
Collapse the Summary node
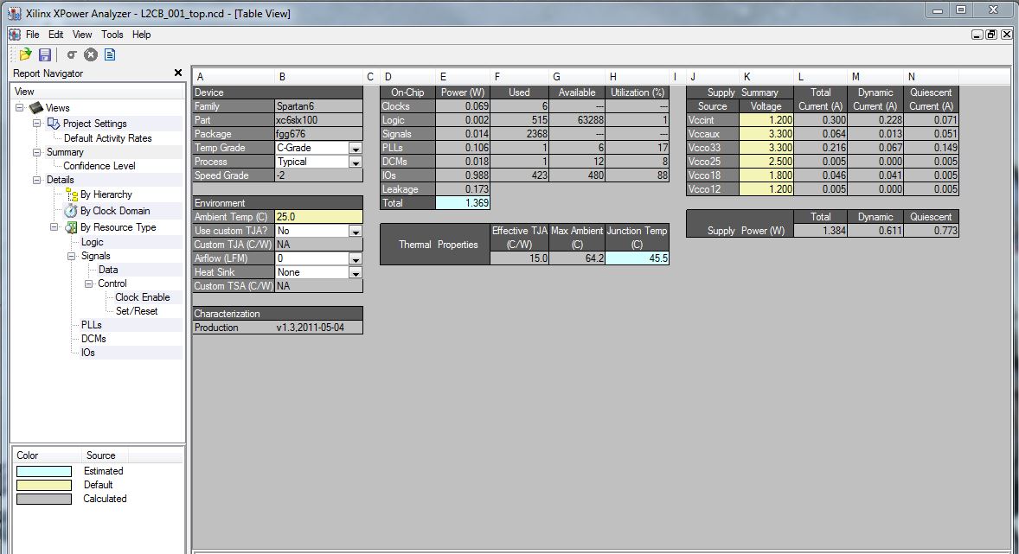click(36, 152)
